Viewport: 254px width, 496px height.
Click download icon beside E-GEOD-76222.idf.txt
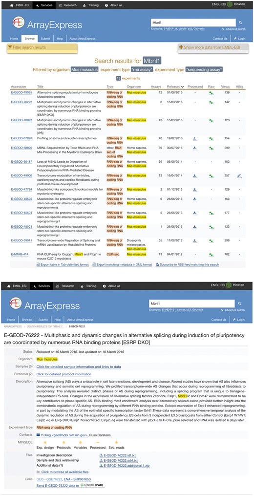tap(101, 455)
